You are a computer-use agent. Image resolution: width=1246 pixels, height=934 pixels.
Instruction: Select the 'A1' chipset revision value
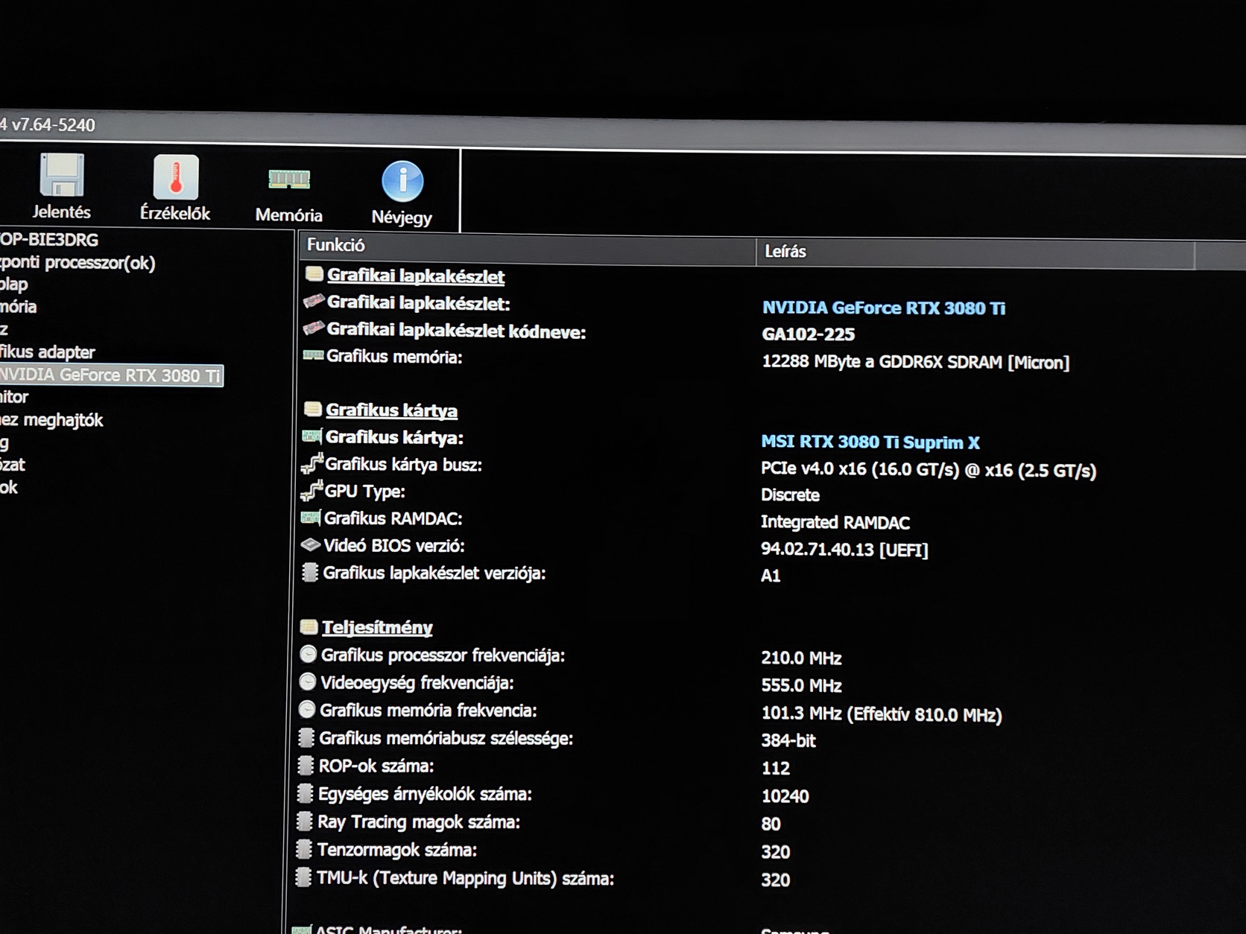point(770,575)
